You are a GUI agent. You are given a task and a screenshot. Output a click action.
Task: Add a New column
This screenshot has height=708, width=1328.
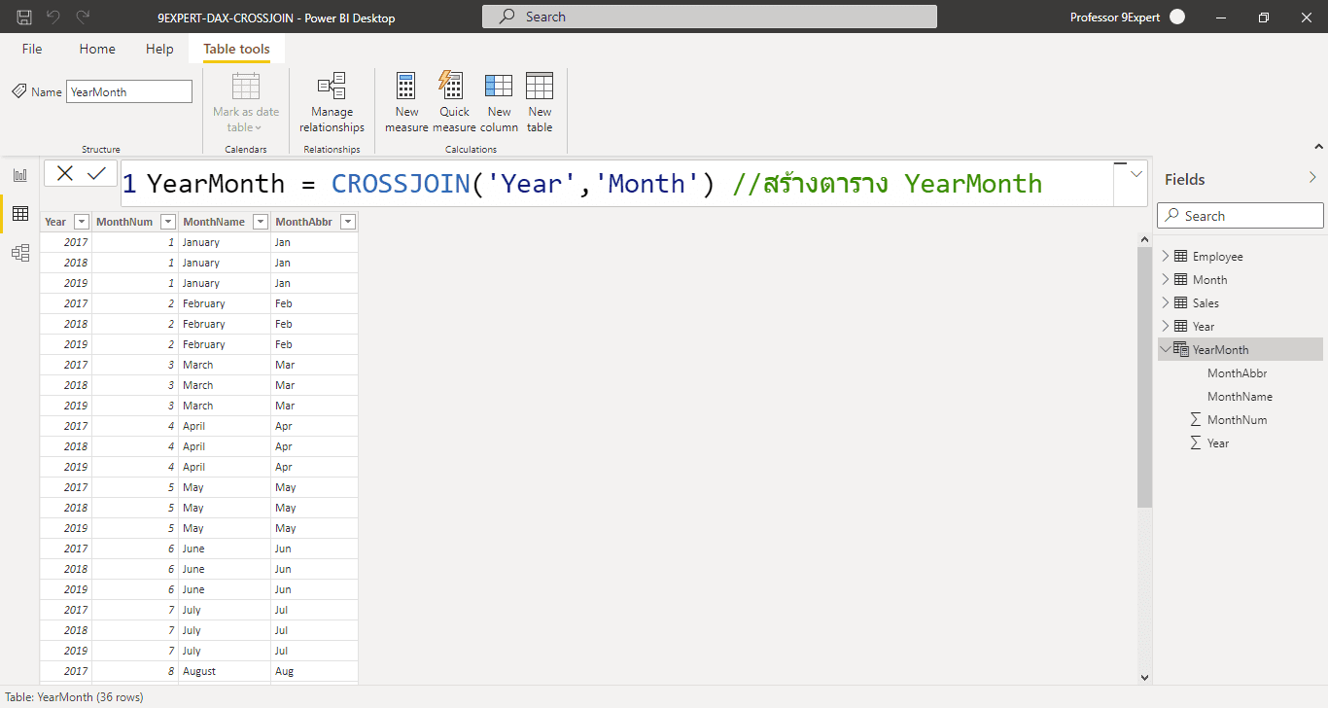499,102
